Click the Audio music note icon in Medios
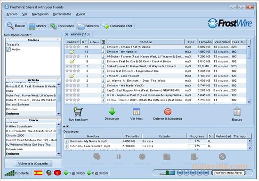Screen dimensions: 259x181 point(8,49)
